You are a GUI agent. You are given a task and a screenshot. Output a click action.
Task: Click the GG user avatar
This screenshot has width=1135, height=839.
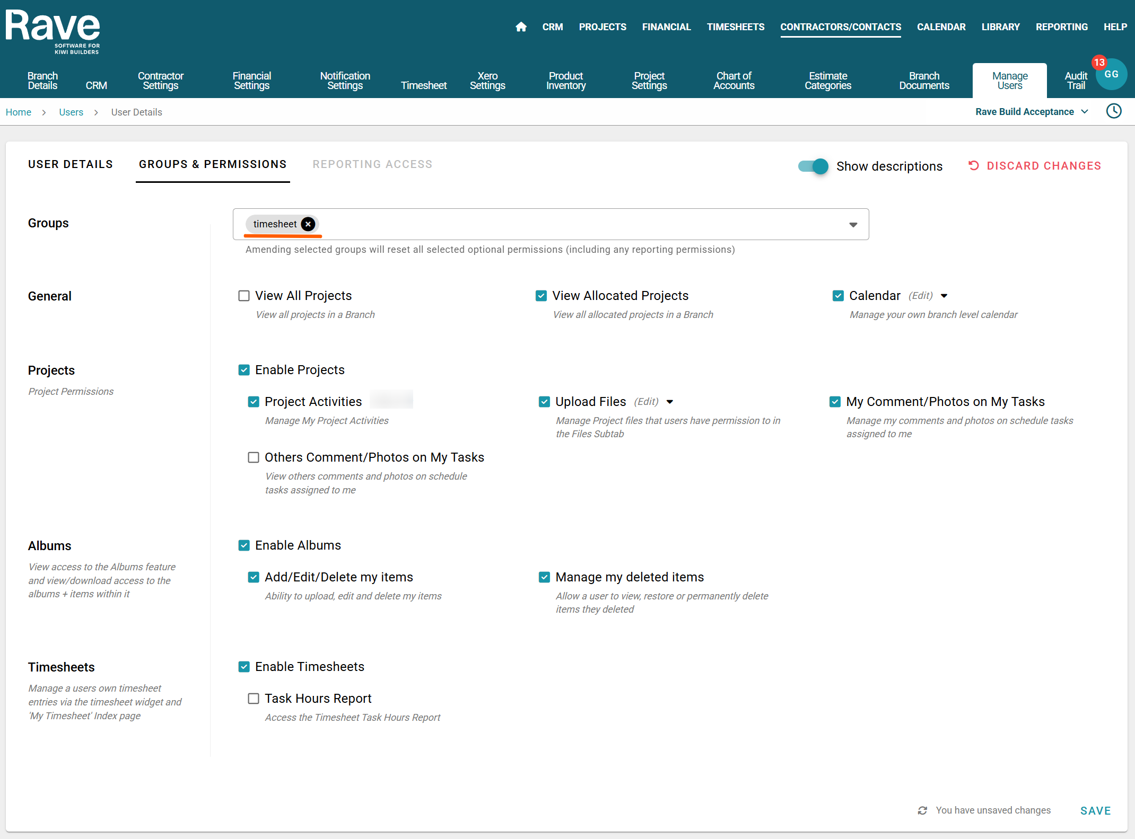pyautogui.click(x=1112, y=75)
